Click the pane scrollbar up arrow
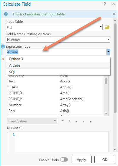118x166 pixels. (x=115, y=20)
